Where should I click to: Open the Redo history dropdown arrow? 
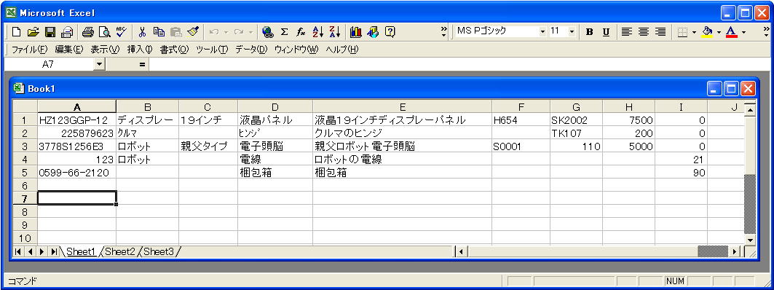[x=250, y=32]
